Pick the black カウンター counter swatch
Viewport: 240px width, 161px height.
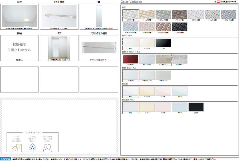pyautogui.click(x=164, y=43)
